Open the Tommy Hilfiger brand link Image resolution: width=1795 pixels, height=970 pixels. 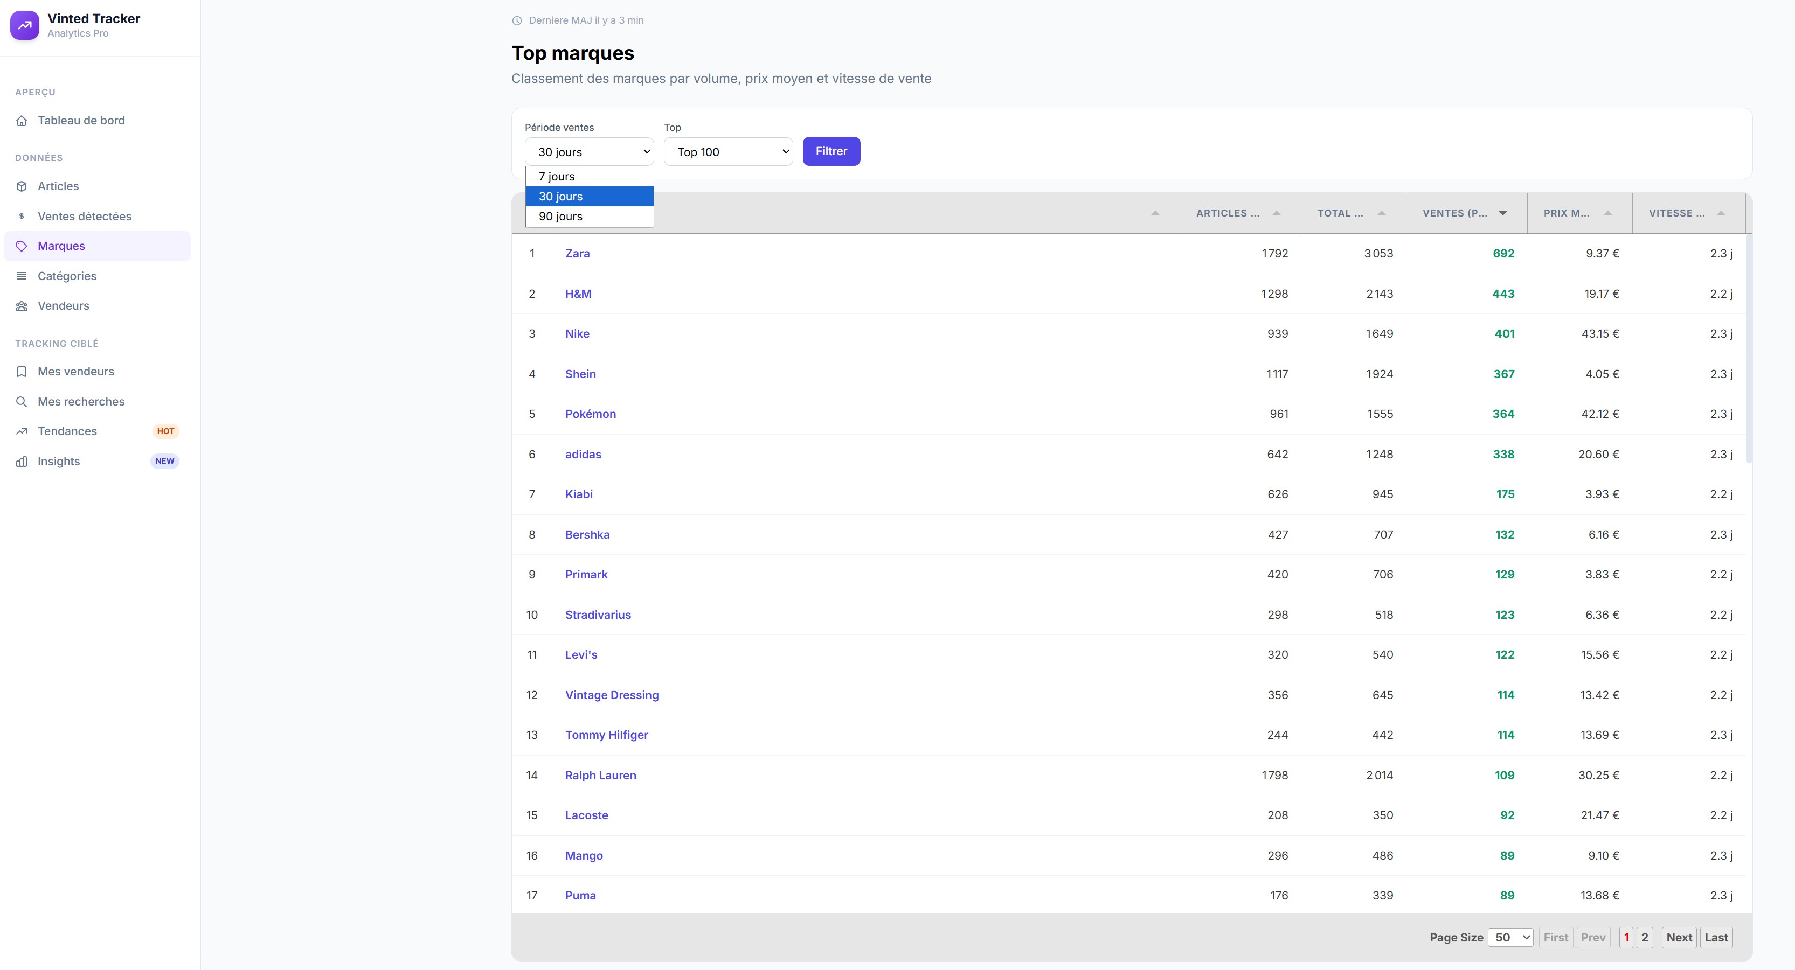[x=606, y=735]
